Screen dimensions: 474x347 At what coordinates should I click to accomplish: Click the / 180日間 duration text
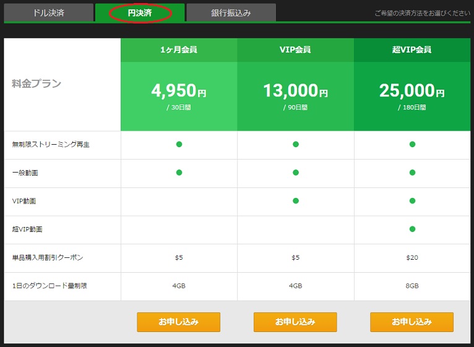(x=412, y=108)
